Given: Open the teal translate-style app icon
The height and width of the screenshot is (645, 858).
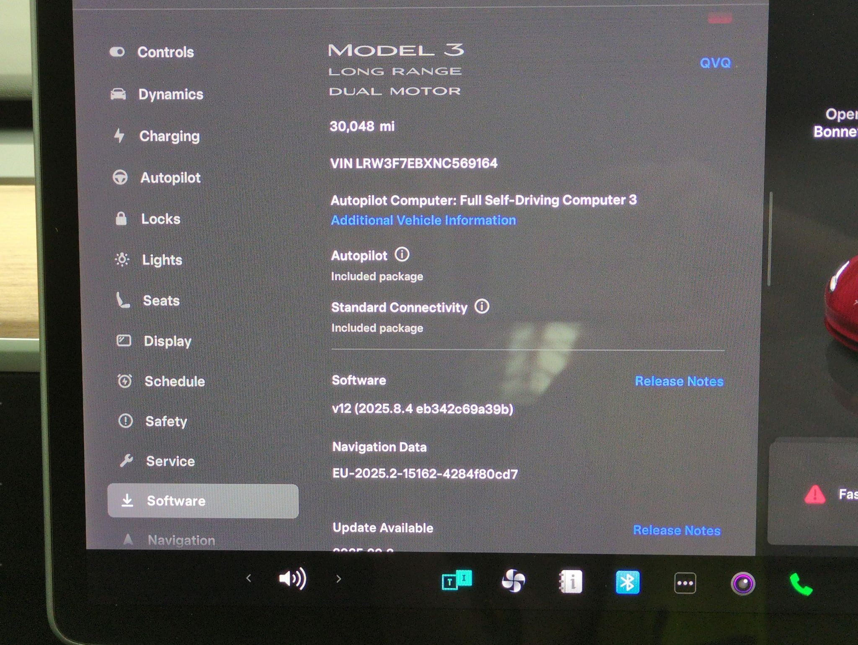Looking at the screenshot, I should (x=457, y=580).
